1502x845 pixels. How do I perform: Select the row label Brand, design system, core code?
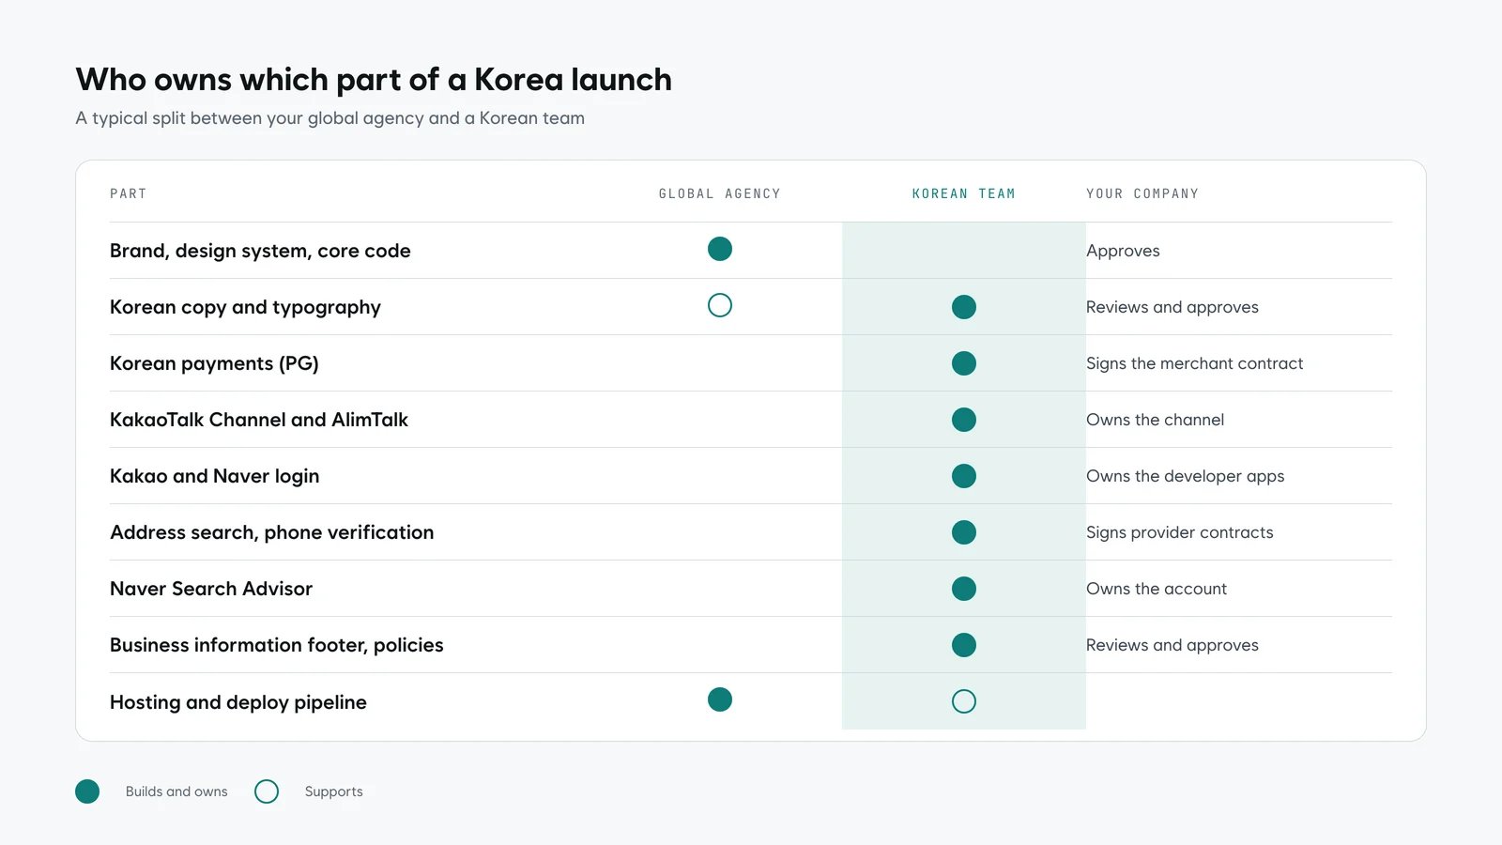click(260, 251)
